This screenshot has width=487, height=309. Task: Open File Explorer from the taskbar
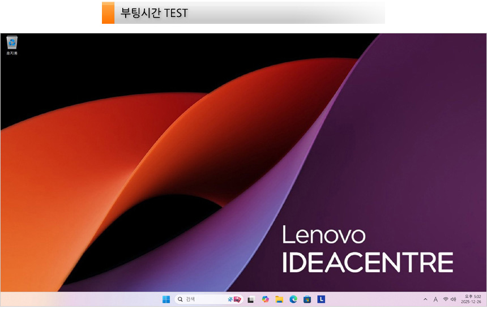[279, 299]
